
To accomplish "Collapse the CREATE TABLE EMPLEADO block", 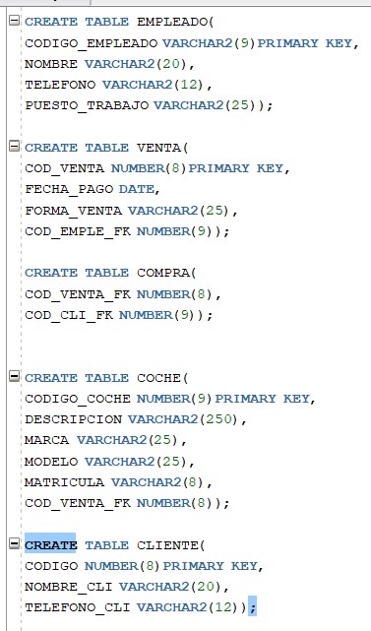I will coord(14,21).
